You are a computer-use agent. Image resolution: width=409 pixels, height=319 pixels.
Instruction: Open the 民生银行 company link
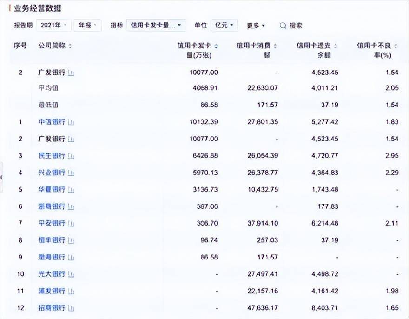coord(52,156)
